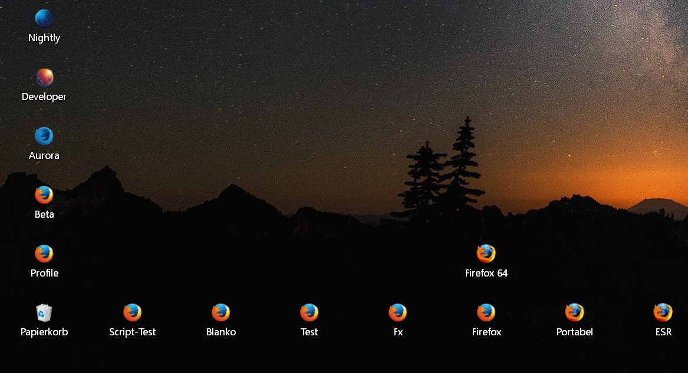Screen dimensions: 688x373
Task: Click the "Papierkorb" label text
Action: (x=44, y=332)
